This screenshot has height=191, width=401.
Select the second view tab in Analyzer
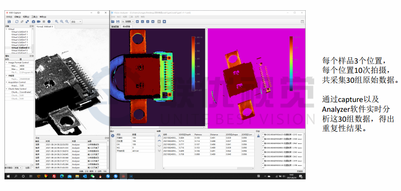[127, 26]
